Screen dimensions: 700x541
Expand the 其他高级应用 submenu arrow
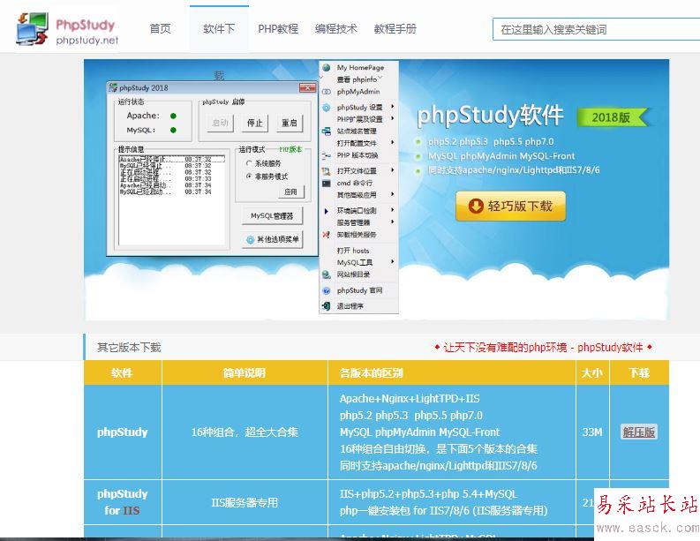pyautogui.click(x=393, y=194)
